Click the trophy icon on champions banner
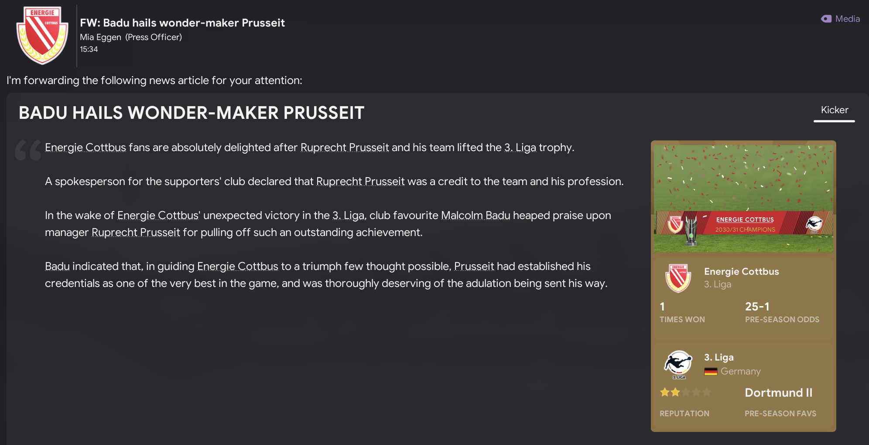The image size is (869, 445). pos(691,229)
